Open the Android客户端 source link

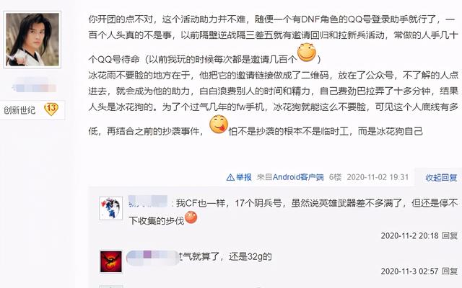point(298,177)
